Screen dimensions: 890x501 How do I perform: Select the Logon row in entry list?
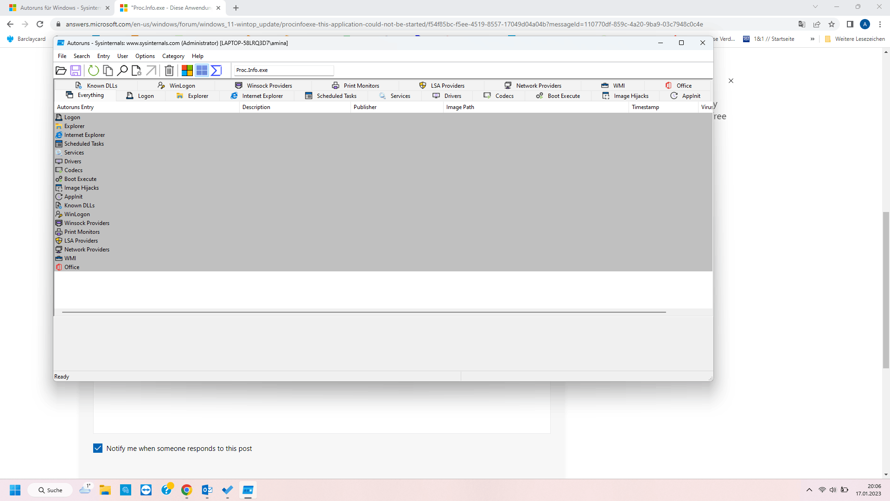pyautogui.click(x=383, y=117)
